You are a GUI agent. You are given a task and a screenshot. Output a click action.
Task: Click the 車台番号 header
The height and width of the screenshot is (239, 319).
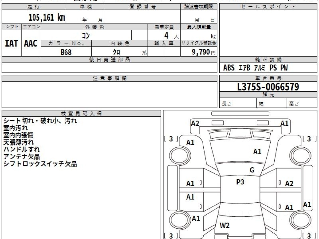tap(268, 78)
